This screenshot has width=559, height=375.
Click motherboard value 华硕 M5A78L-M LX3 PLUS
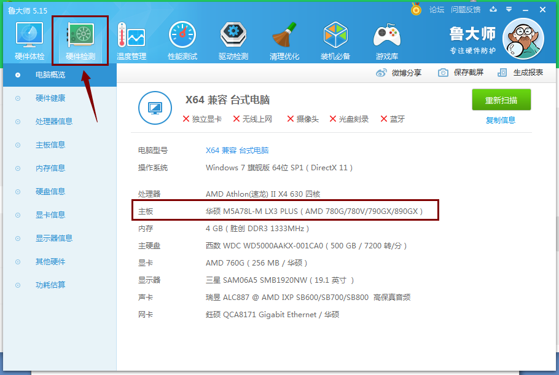coord(314,211)
